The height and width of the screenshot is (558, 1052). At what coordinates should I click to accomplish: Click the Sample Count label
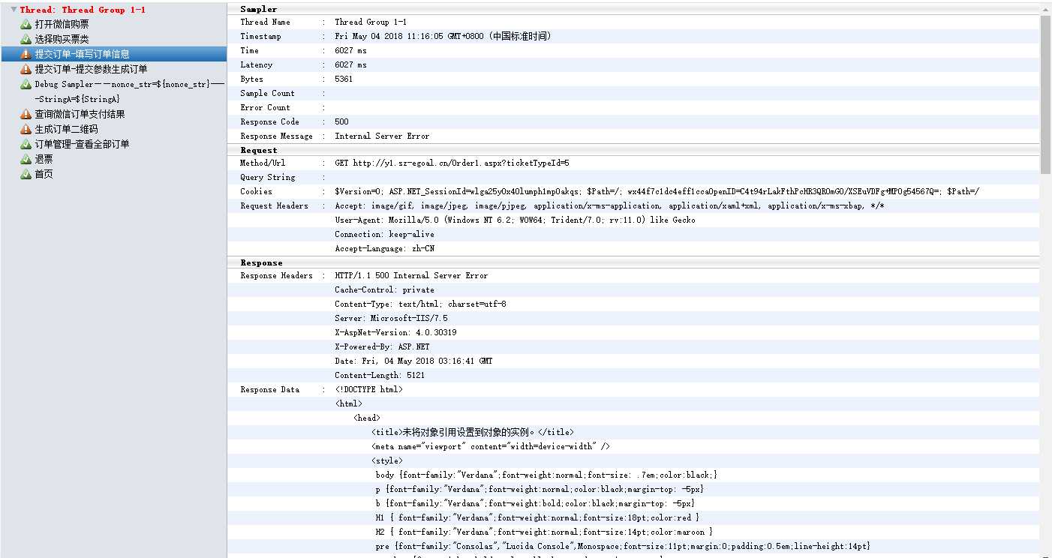pyautogui.click(x=267, y=93)
